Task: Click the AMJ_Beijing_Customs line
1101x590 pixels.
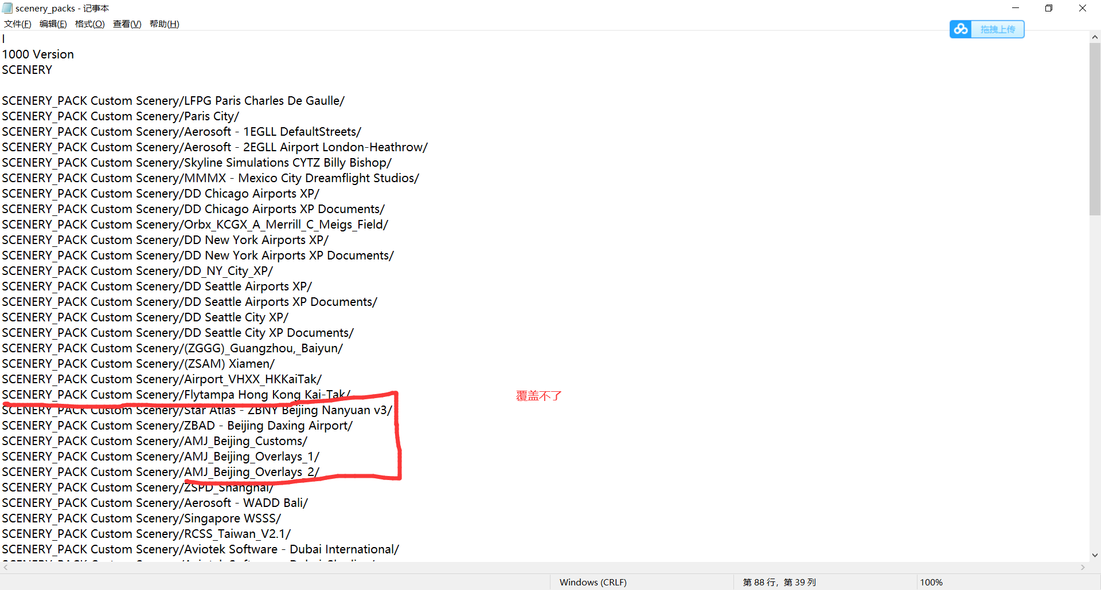Action: (155, 441)
